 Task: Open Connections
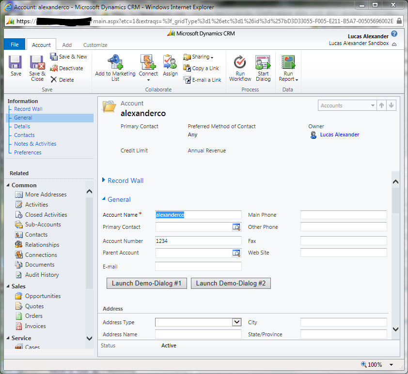36,255
